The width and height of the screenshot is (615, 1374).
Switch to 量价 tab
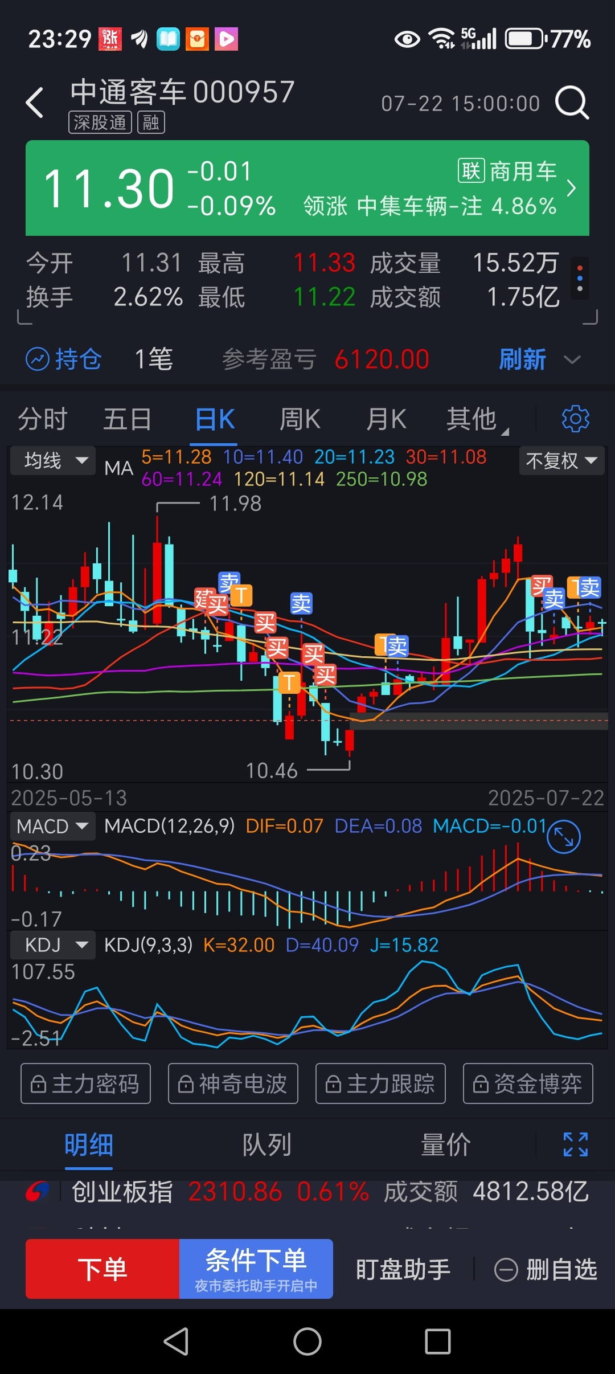[x=446, y=1144]
